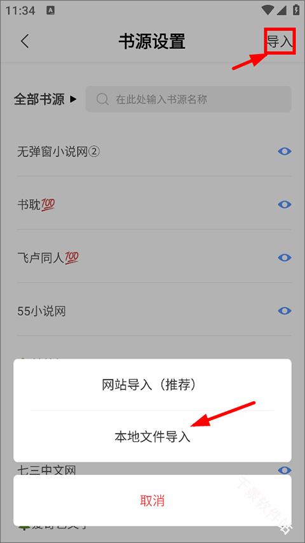305x543 pixels.
Task: Toggle visibility eye for 书耽
Action: [285, 205]
